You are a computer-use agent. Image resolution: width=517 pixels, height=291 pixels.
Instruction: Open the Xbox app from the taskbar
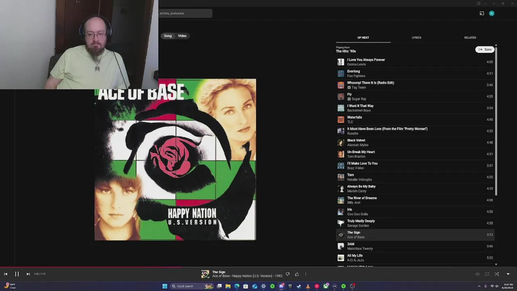(326, 286)
